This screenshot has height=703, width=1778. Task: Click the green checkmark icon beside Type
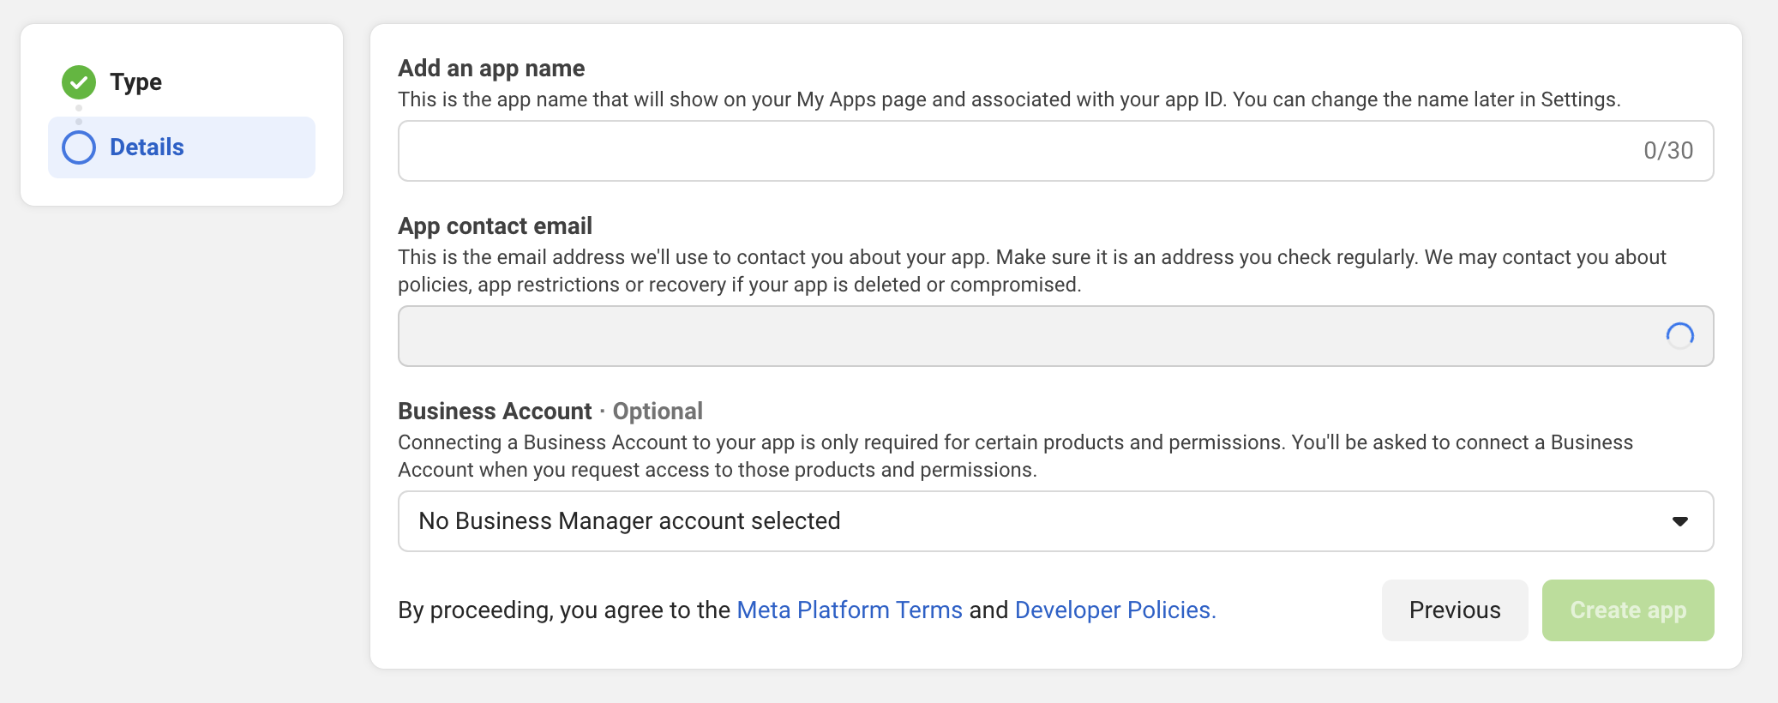click(x=79, y=82)
